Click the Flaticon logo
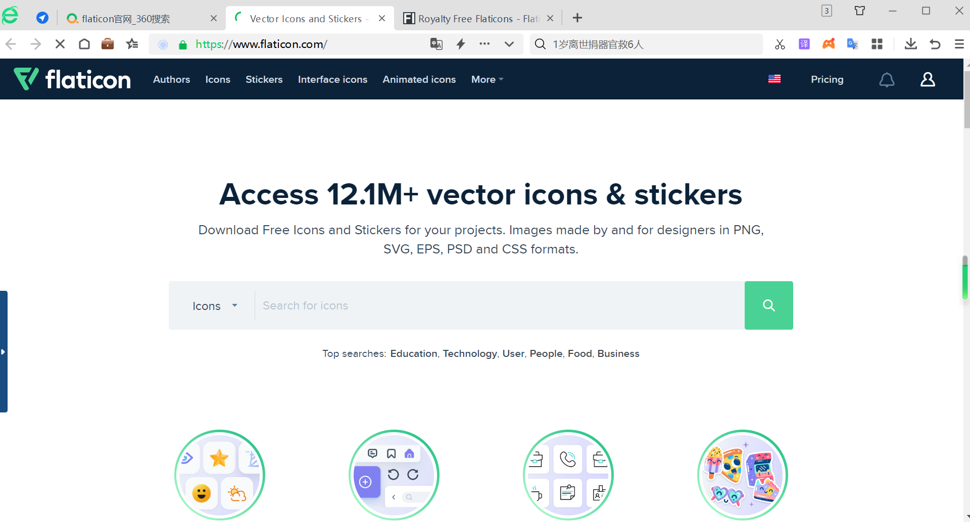 [x=72, y=79]
